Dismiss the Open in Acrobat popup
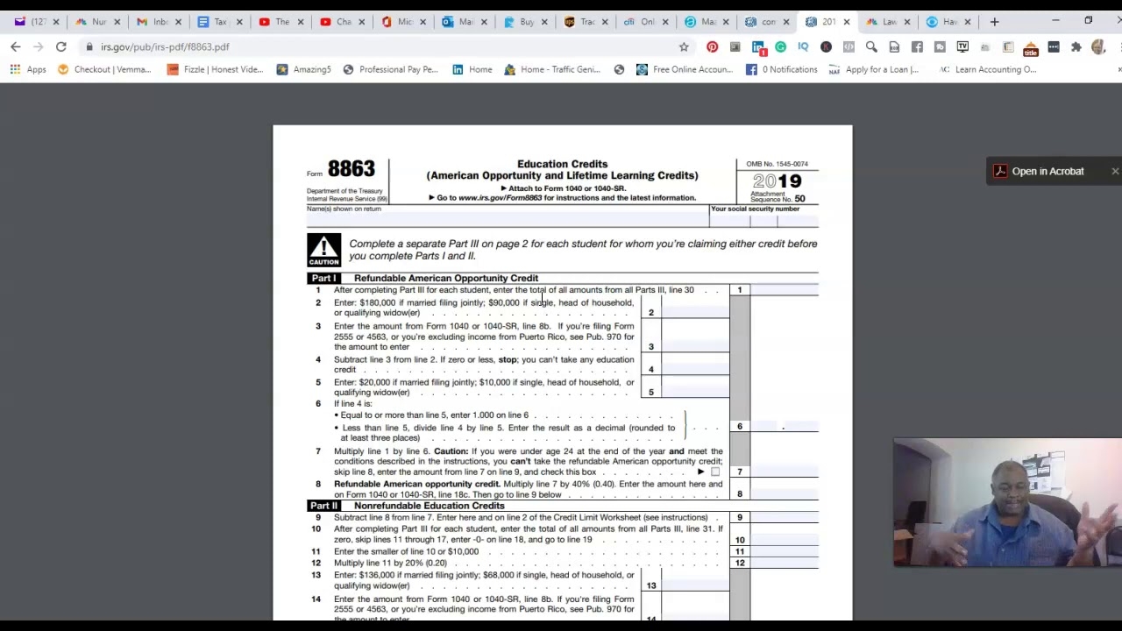This screenshot has width=1122, height=631. pos(1115,171)
